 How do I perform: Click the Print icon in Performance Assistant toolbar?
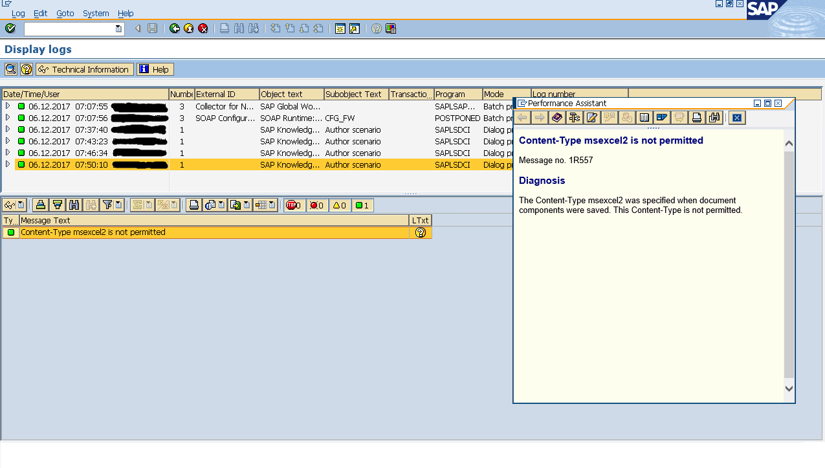[696, 117]
